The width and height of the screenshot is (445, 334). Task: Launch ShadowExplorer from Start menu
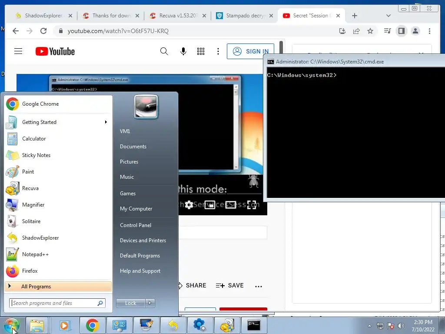point(58,238)
